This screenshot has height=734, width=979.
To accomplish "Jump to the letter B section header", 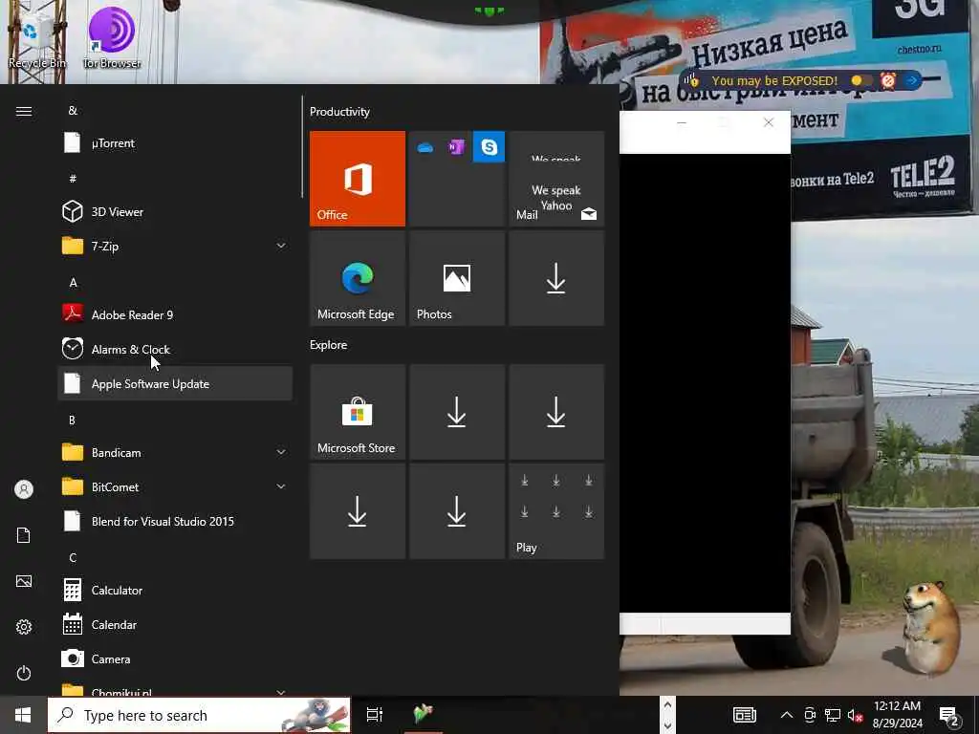I will coord(72,421).
